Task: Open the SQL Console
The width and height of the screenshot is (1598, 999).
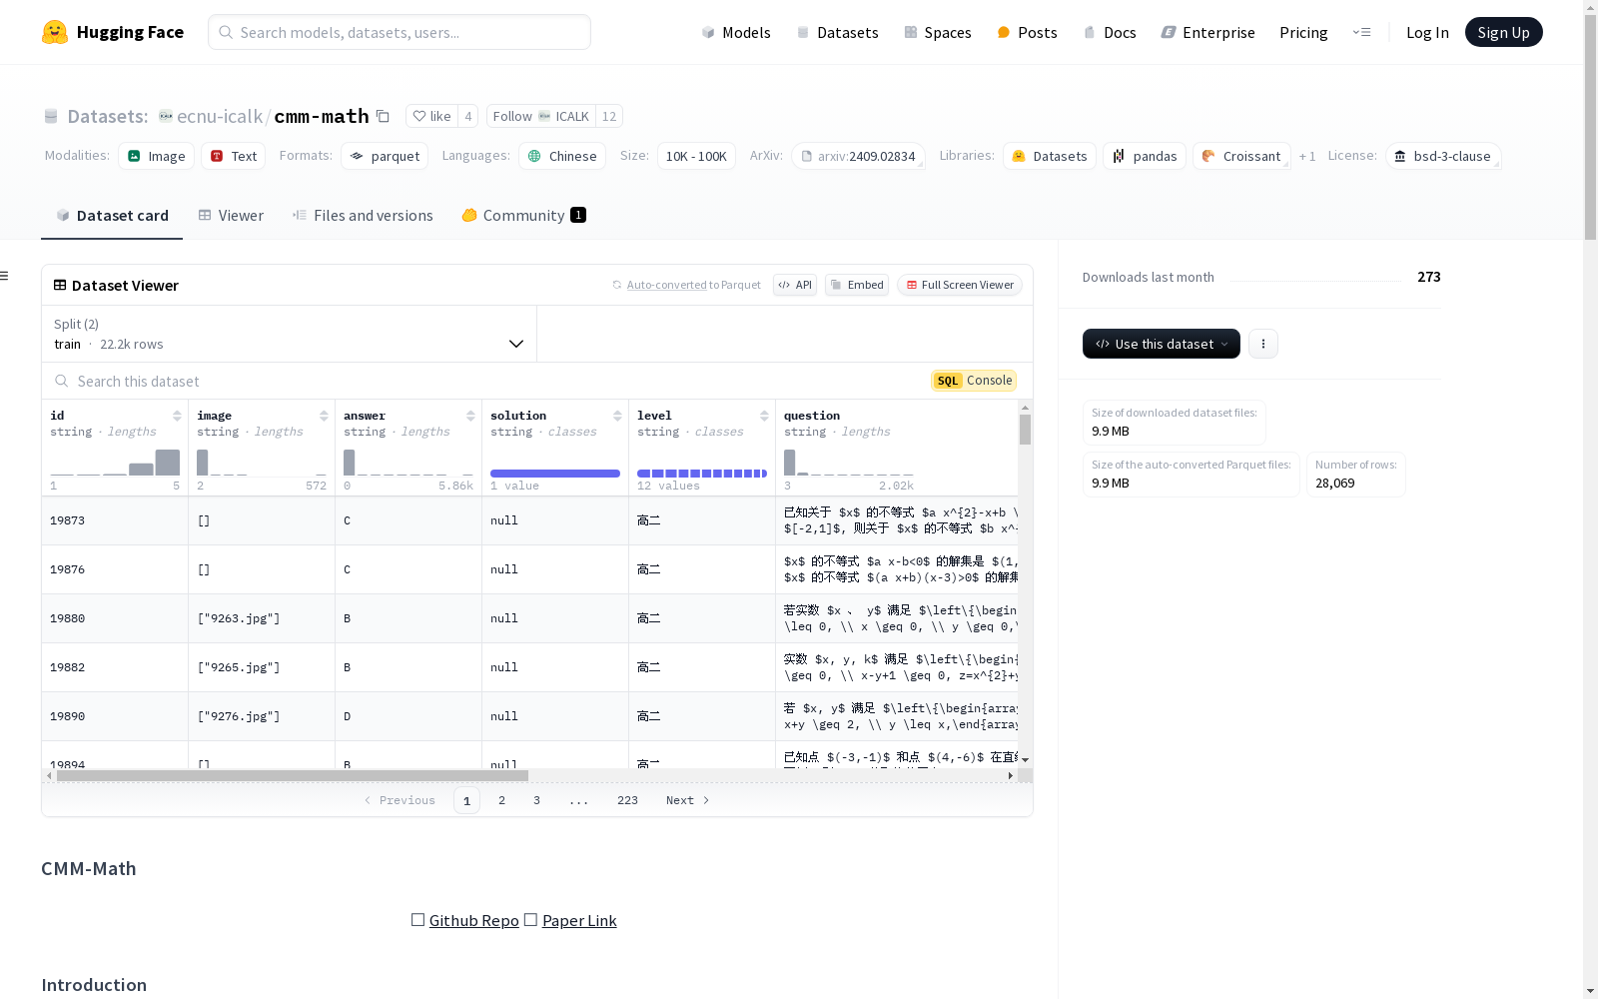Action: click(974, 381)
